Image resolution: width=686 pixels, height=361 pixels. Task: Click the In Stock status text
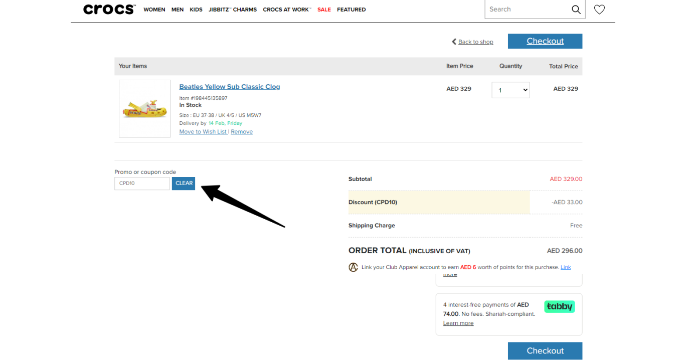(x=191, y=105)
